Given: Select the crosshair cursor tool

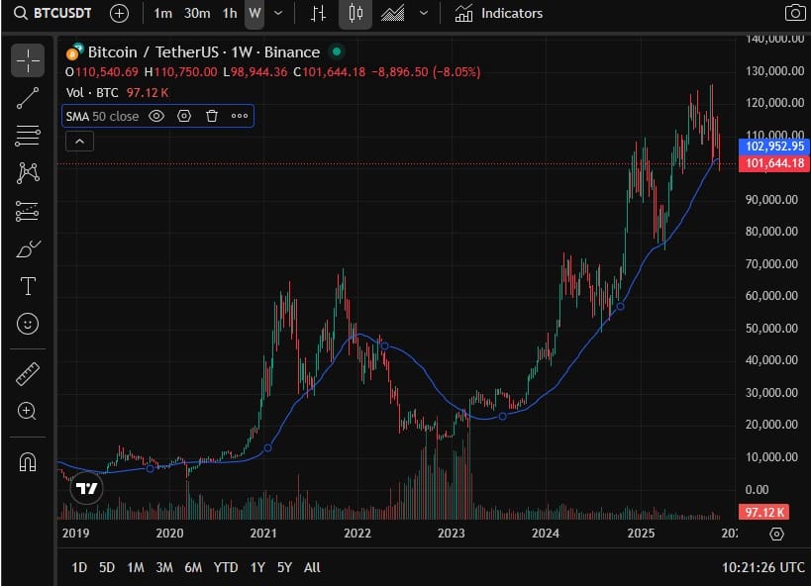Looking at the screenshot, I should click(x=28, y=59).
